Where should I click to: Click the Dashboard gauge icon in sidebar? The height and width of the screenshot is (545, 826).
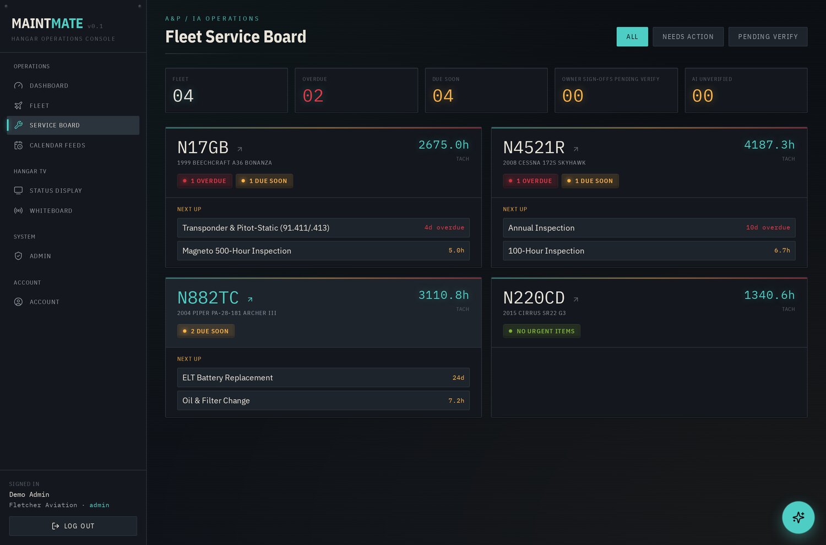[18, 85]
